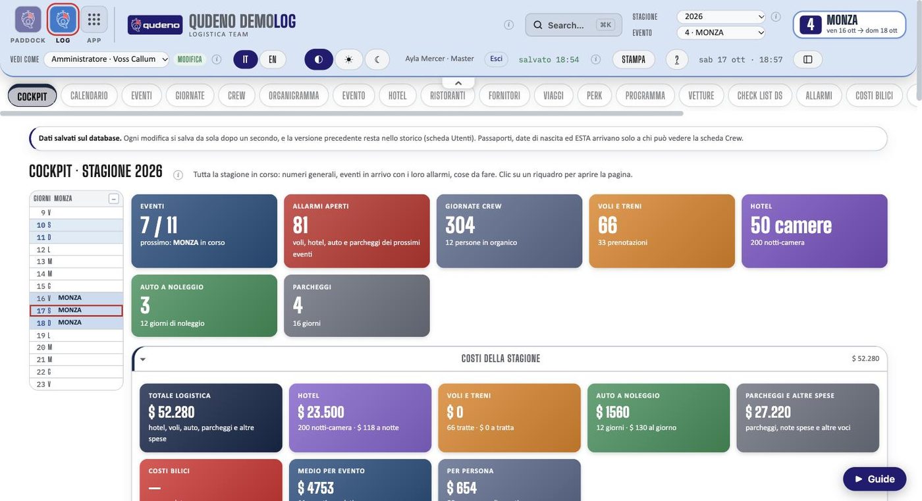This screenshot has height=501, width=922.
Task: Click info icon after salvato 18:54
Action: 596,59
